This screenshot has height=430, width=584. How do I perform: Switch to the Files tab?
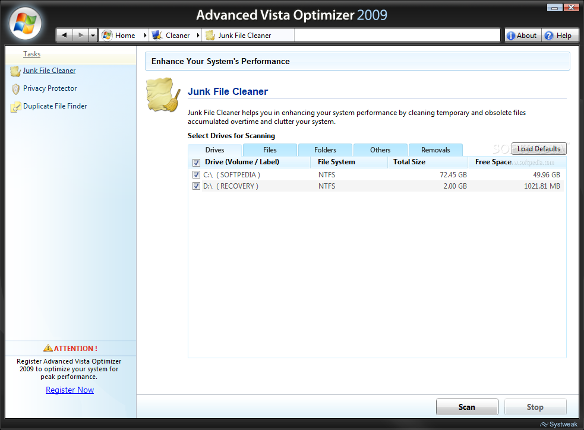click(270, 150)
